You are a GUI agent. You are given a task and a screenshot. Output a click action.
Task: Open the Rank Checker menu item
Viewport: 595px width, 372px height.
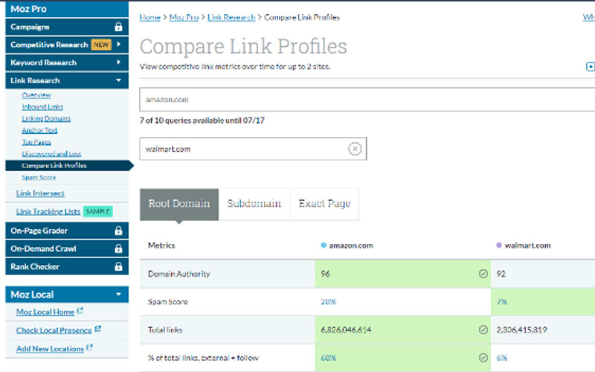coord(67,266)
